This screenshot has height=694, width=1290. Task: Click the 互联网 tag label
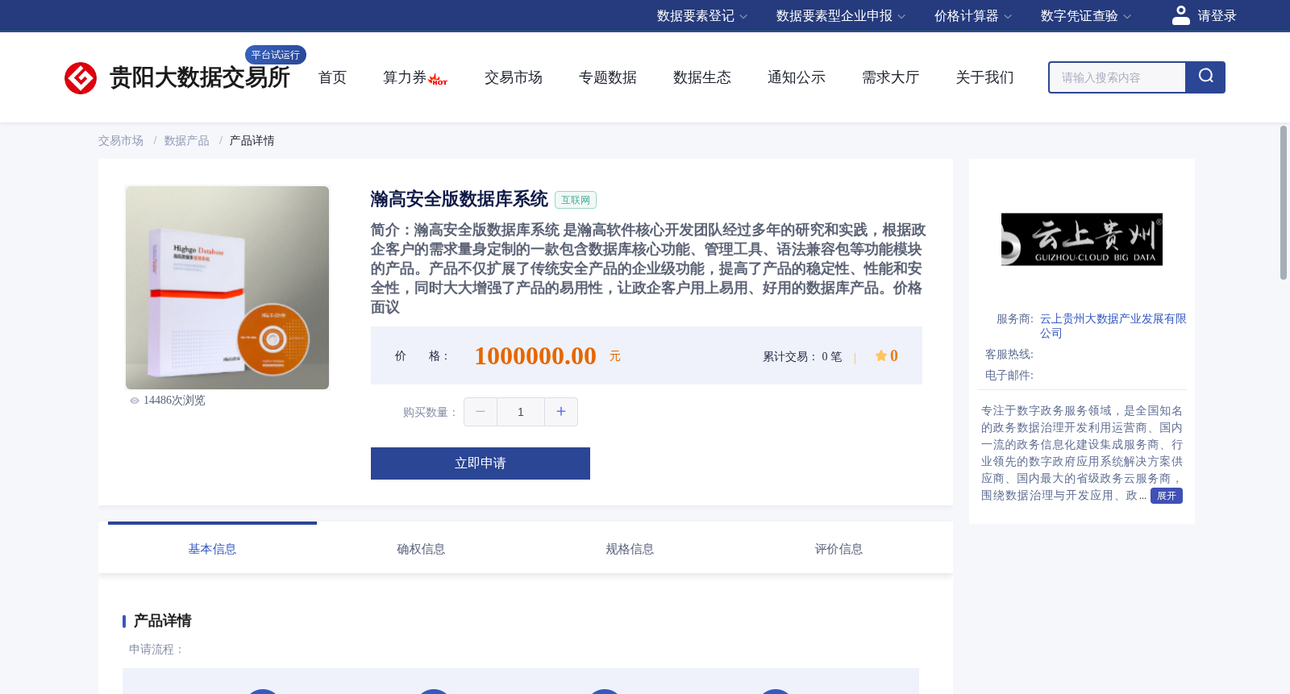(576, 200)
